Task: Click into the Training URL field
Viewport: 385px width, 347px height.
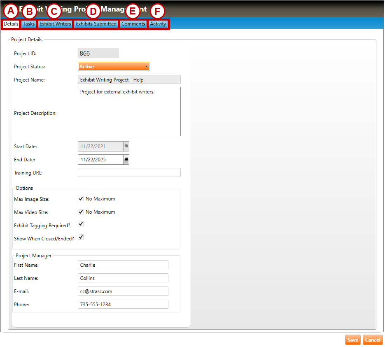Action: 129,172
